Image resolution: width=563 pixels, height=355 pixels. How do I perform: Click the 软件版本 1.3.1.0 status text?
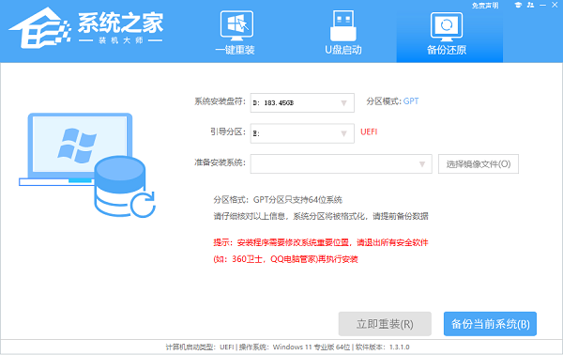(383, 347)
